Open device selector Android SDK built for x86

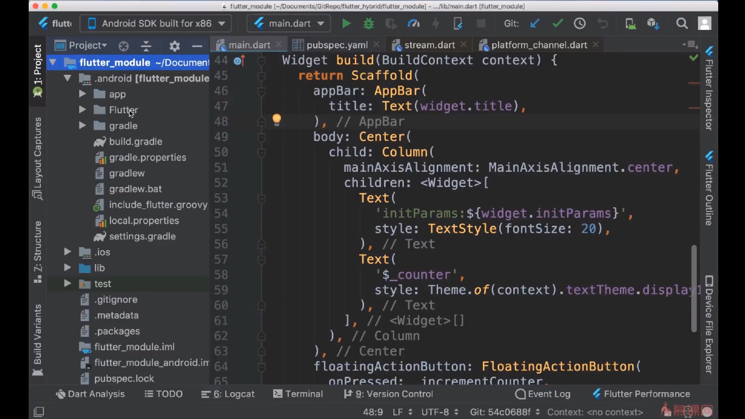pos(156,24)
